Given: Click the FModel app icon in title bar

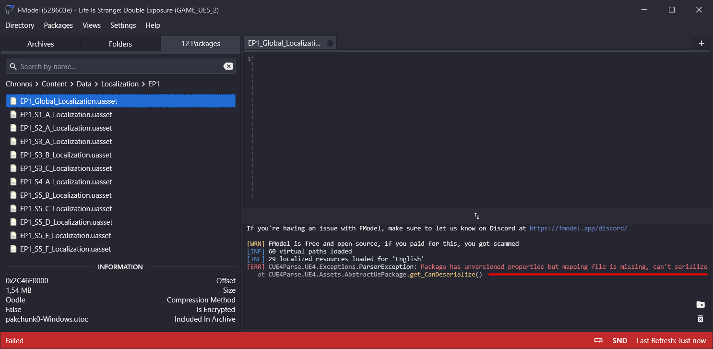Looking at the screenshot, I should [x=10, y=10].
